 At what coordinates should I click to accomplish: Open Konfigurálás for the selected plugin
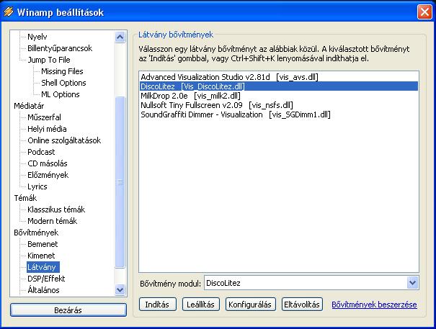coord(250,305)
